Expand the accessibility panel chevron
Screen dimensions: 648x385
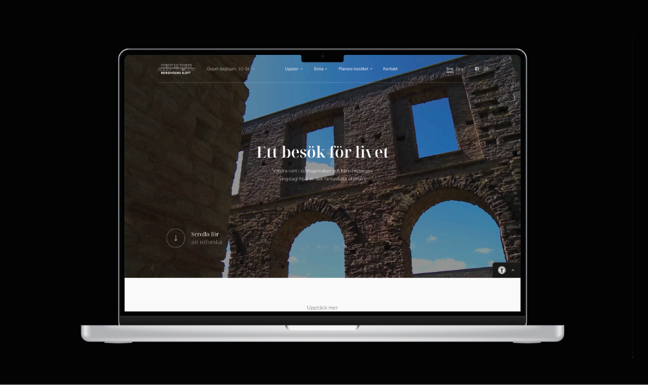click(x=513, y=271)
